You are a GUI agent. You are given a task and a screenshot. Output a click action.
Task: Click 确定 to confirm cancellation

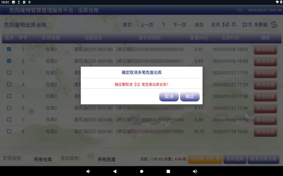(x=190, y=97)
